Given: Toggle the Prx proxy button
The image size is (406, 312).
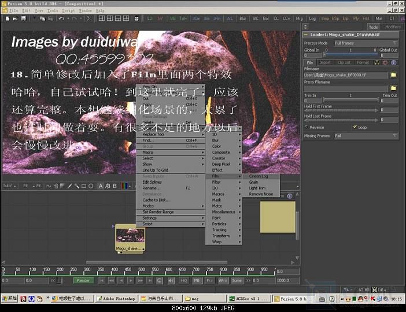Looking at the screenshot, I should [209, 280].
